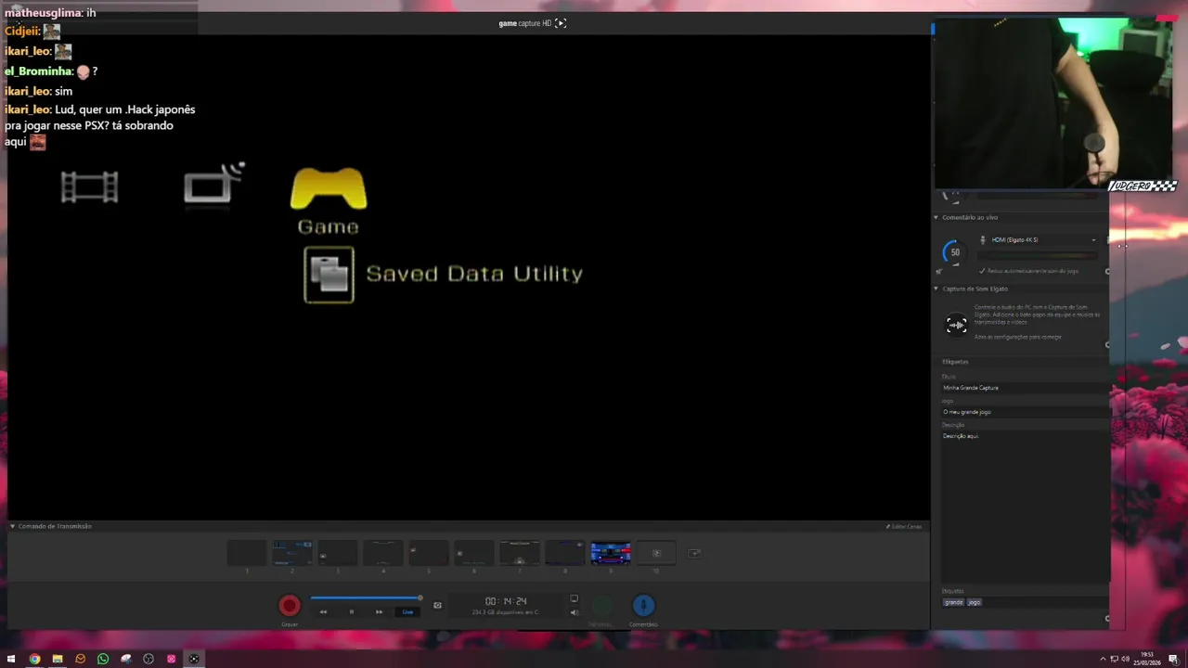Open Editor Cenas scene editor
This screenshot has height=668, width=1188.
(x=904, y=526)
